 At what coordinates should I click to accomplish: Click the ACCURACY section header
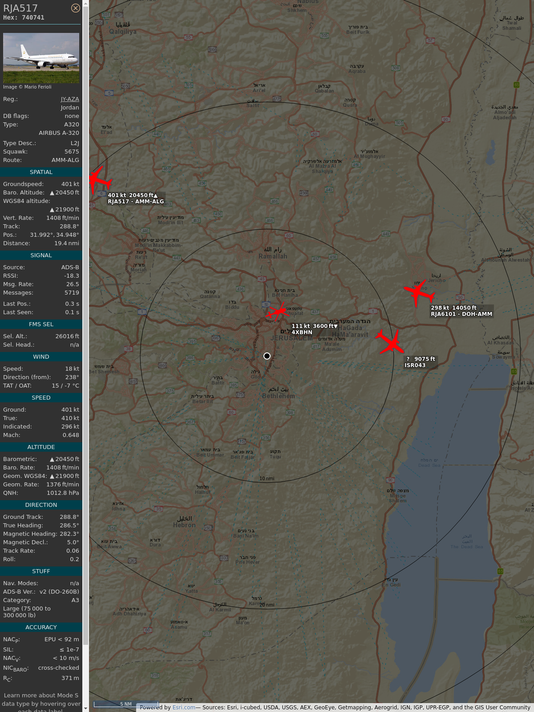point(41,627)
